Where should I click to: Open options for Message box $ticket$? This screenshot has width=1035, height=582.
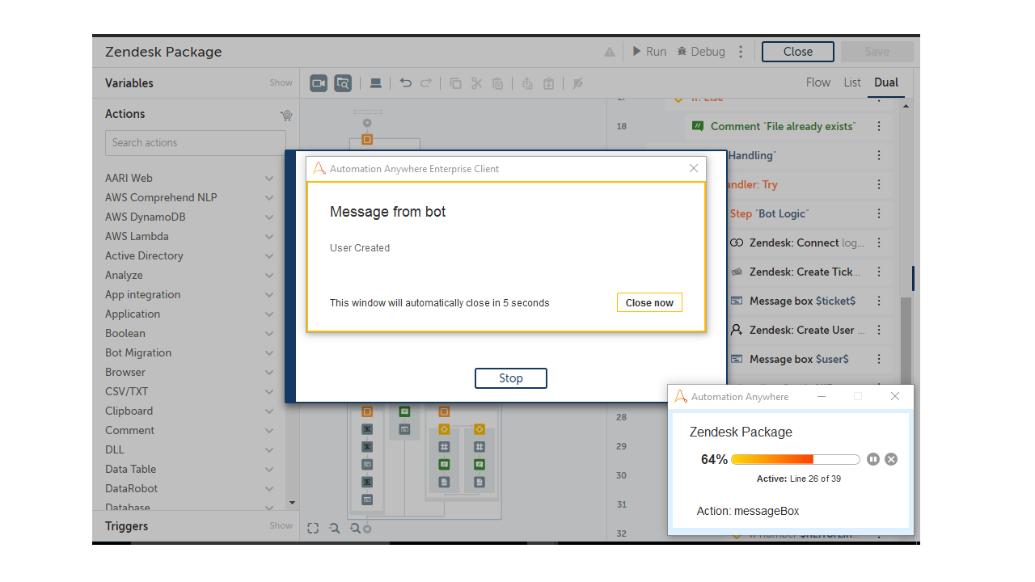tap(879, 301)
